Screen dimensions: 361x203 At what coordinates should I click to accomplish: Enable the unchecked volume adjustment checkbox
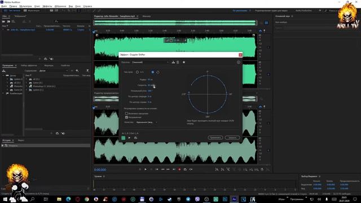(x=126, y=113)
